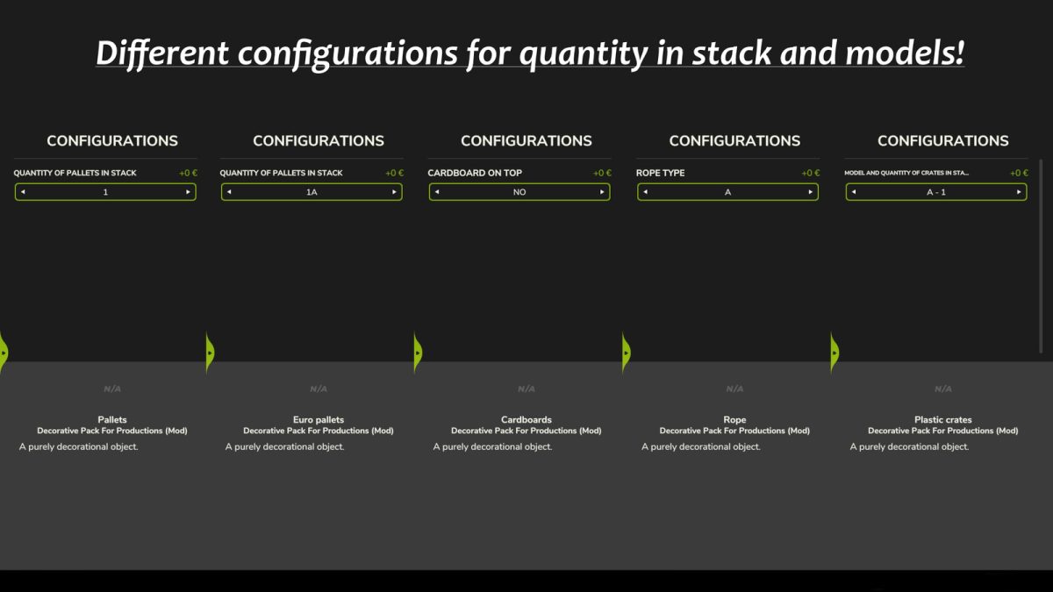Screen dimensions: 1053x592
Task: Click the vertical scrollbar at right edge
Action: [1042, 256]
